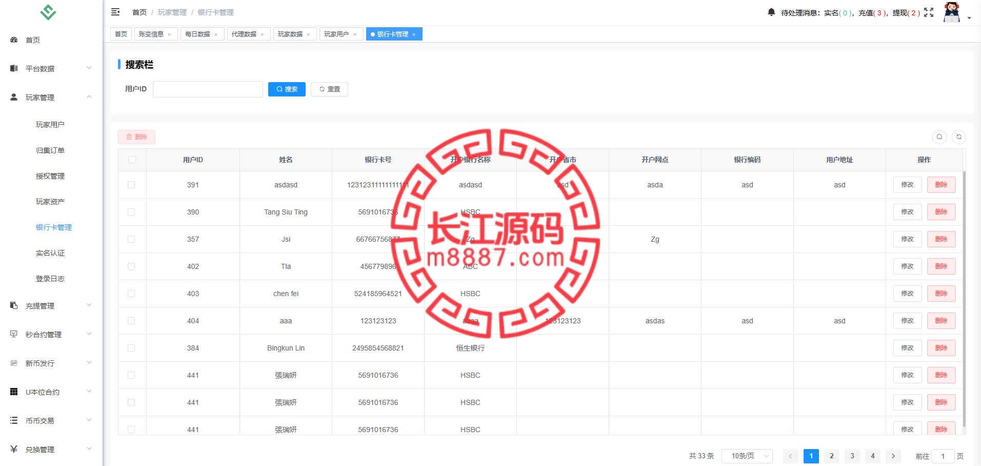Open 玩家资产 in the sidebar

point(50,202)
